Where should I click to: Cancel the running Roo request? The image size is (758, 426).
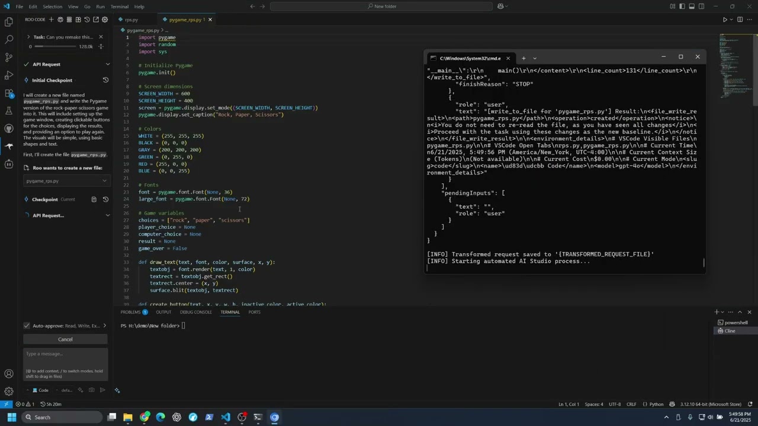65,339
